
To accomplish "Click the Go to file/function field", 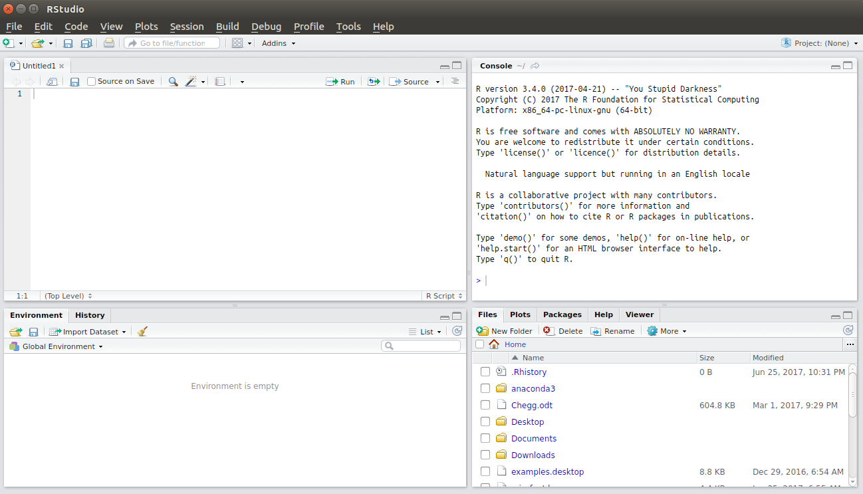I will pos(172,43).
